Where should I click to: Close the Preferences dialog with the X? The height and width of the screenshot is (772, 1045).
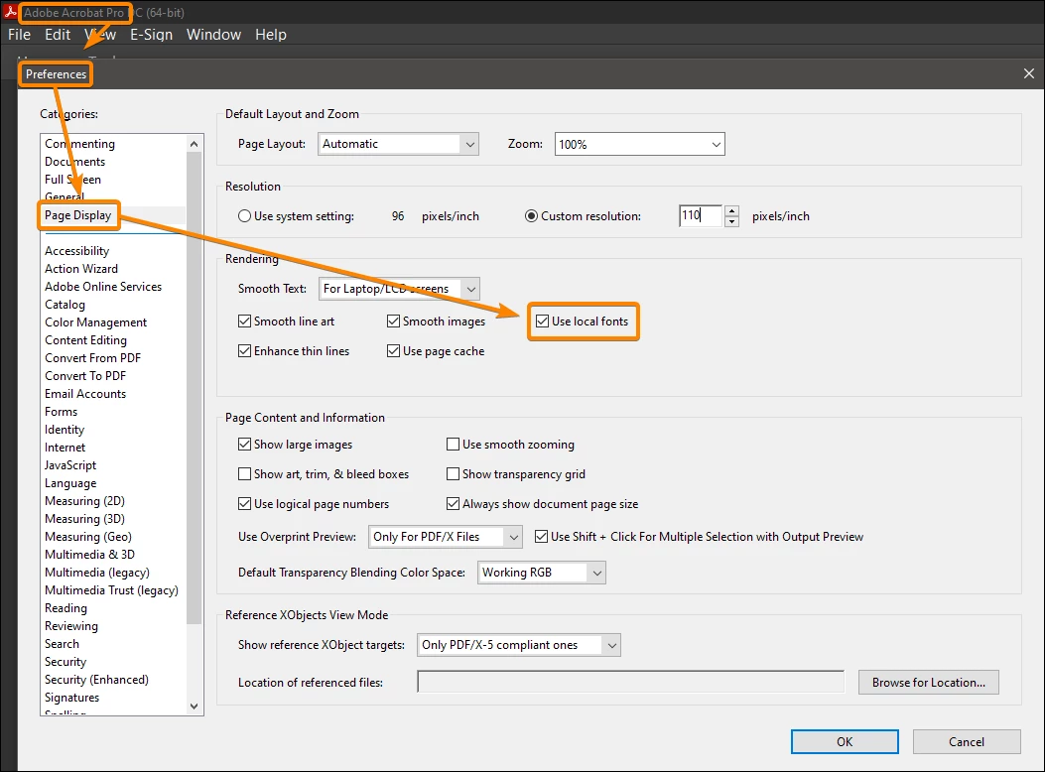pos(1028,74)
